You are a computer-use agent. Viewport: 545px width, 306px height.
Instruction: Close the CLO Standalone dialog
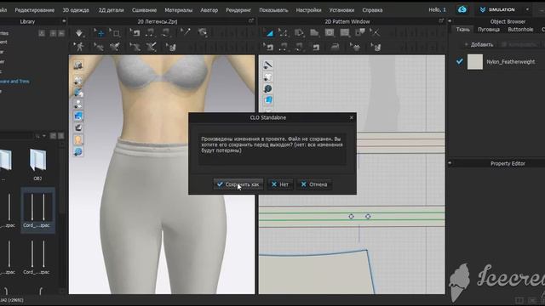click(352, 117)
